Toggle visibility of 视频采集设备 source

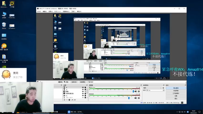[x=83, y=93]
